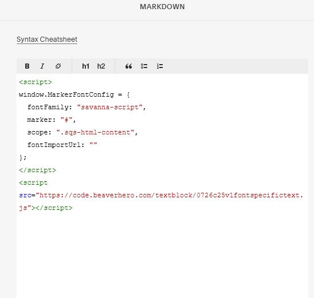314x298 pixels.
Task: Insert a numbered list with the ordered list icon
Action: tap(160, 66)
